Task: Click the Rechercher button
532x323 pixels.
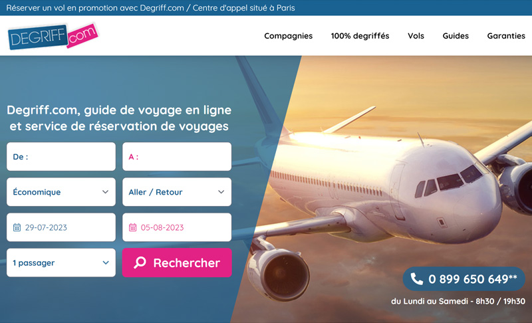Action: (x=177, y=263)
